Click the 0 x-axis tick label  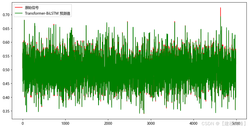[x=23, y=123]
